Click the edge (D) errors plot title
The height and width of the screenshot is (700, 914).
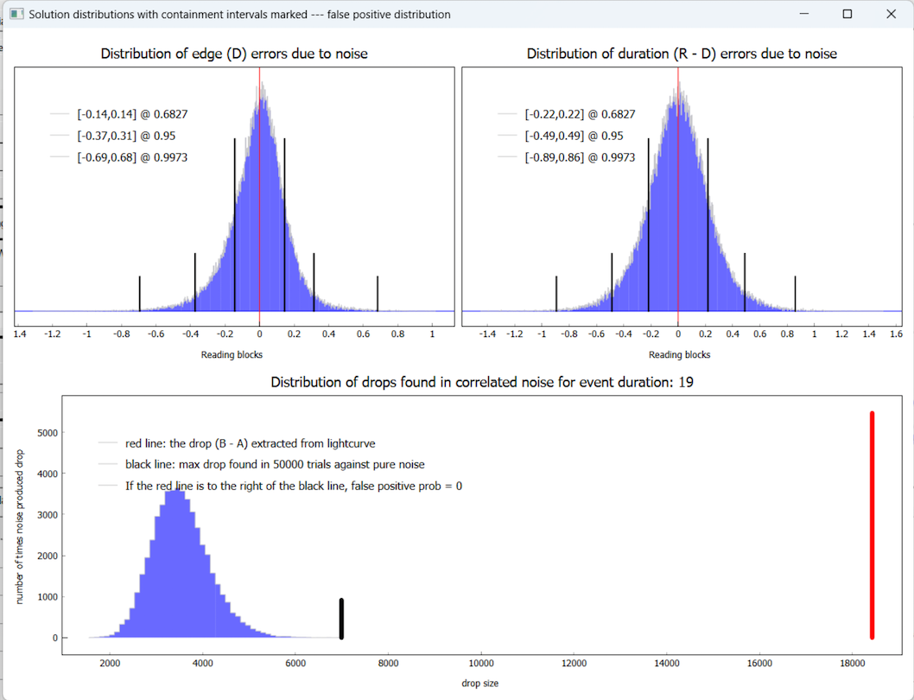tap(234, 54)
